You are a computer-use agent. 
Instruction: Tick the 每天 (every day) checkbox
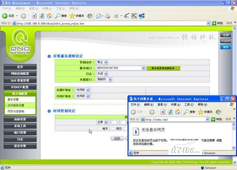point(100,128)
